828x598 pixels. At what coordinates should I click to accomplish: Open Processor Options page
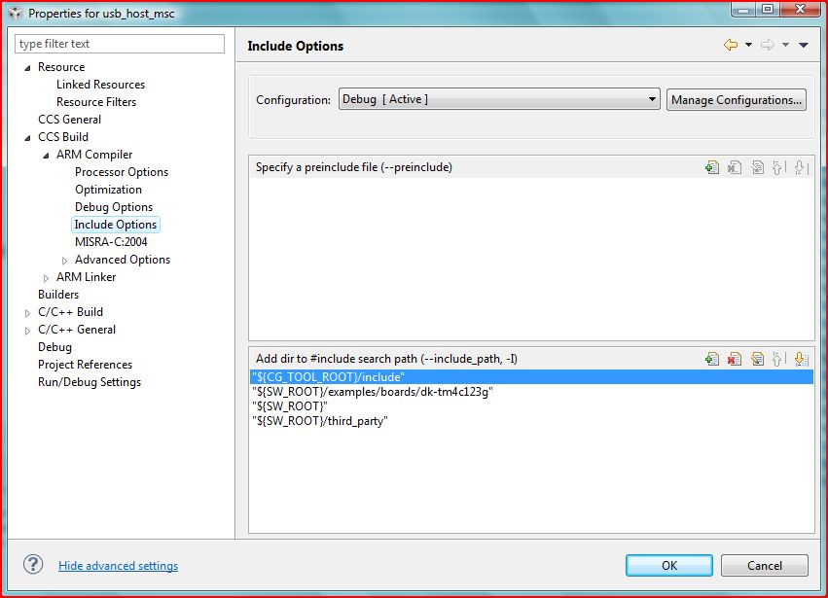[122, 172]
